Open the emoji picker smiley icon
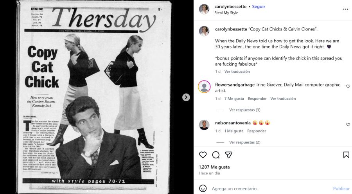The height and width of the screenshot is (194, 352). pos(203,189)
